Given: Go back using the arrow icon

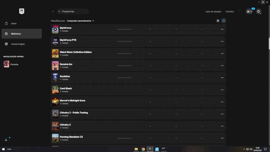Looking at the screenshot, I should pyautogui.click(x=53, y=11).
